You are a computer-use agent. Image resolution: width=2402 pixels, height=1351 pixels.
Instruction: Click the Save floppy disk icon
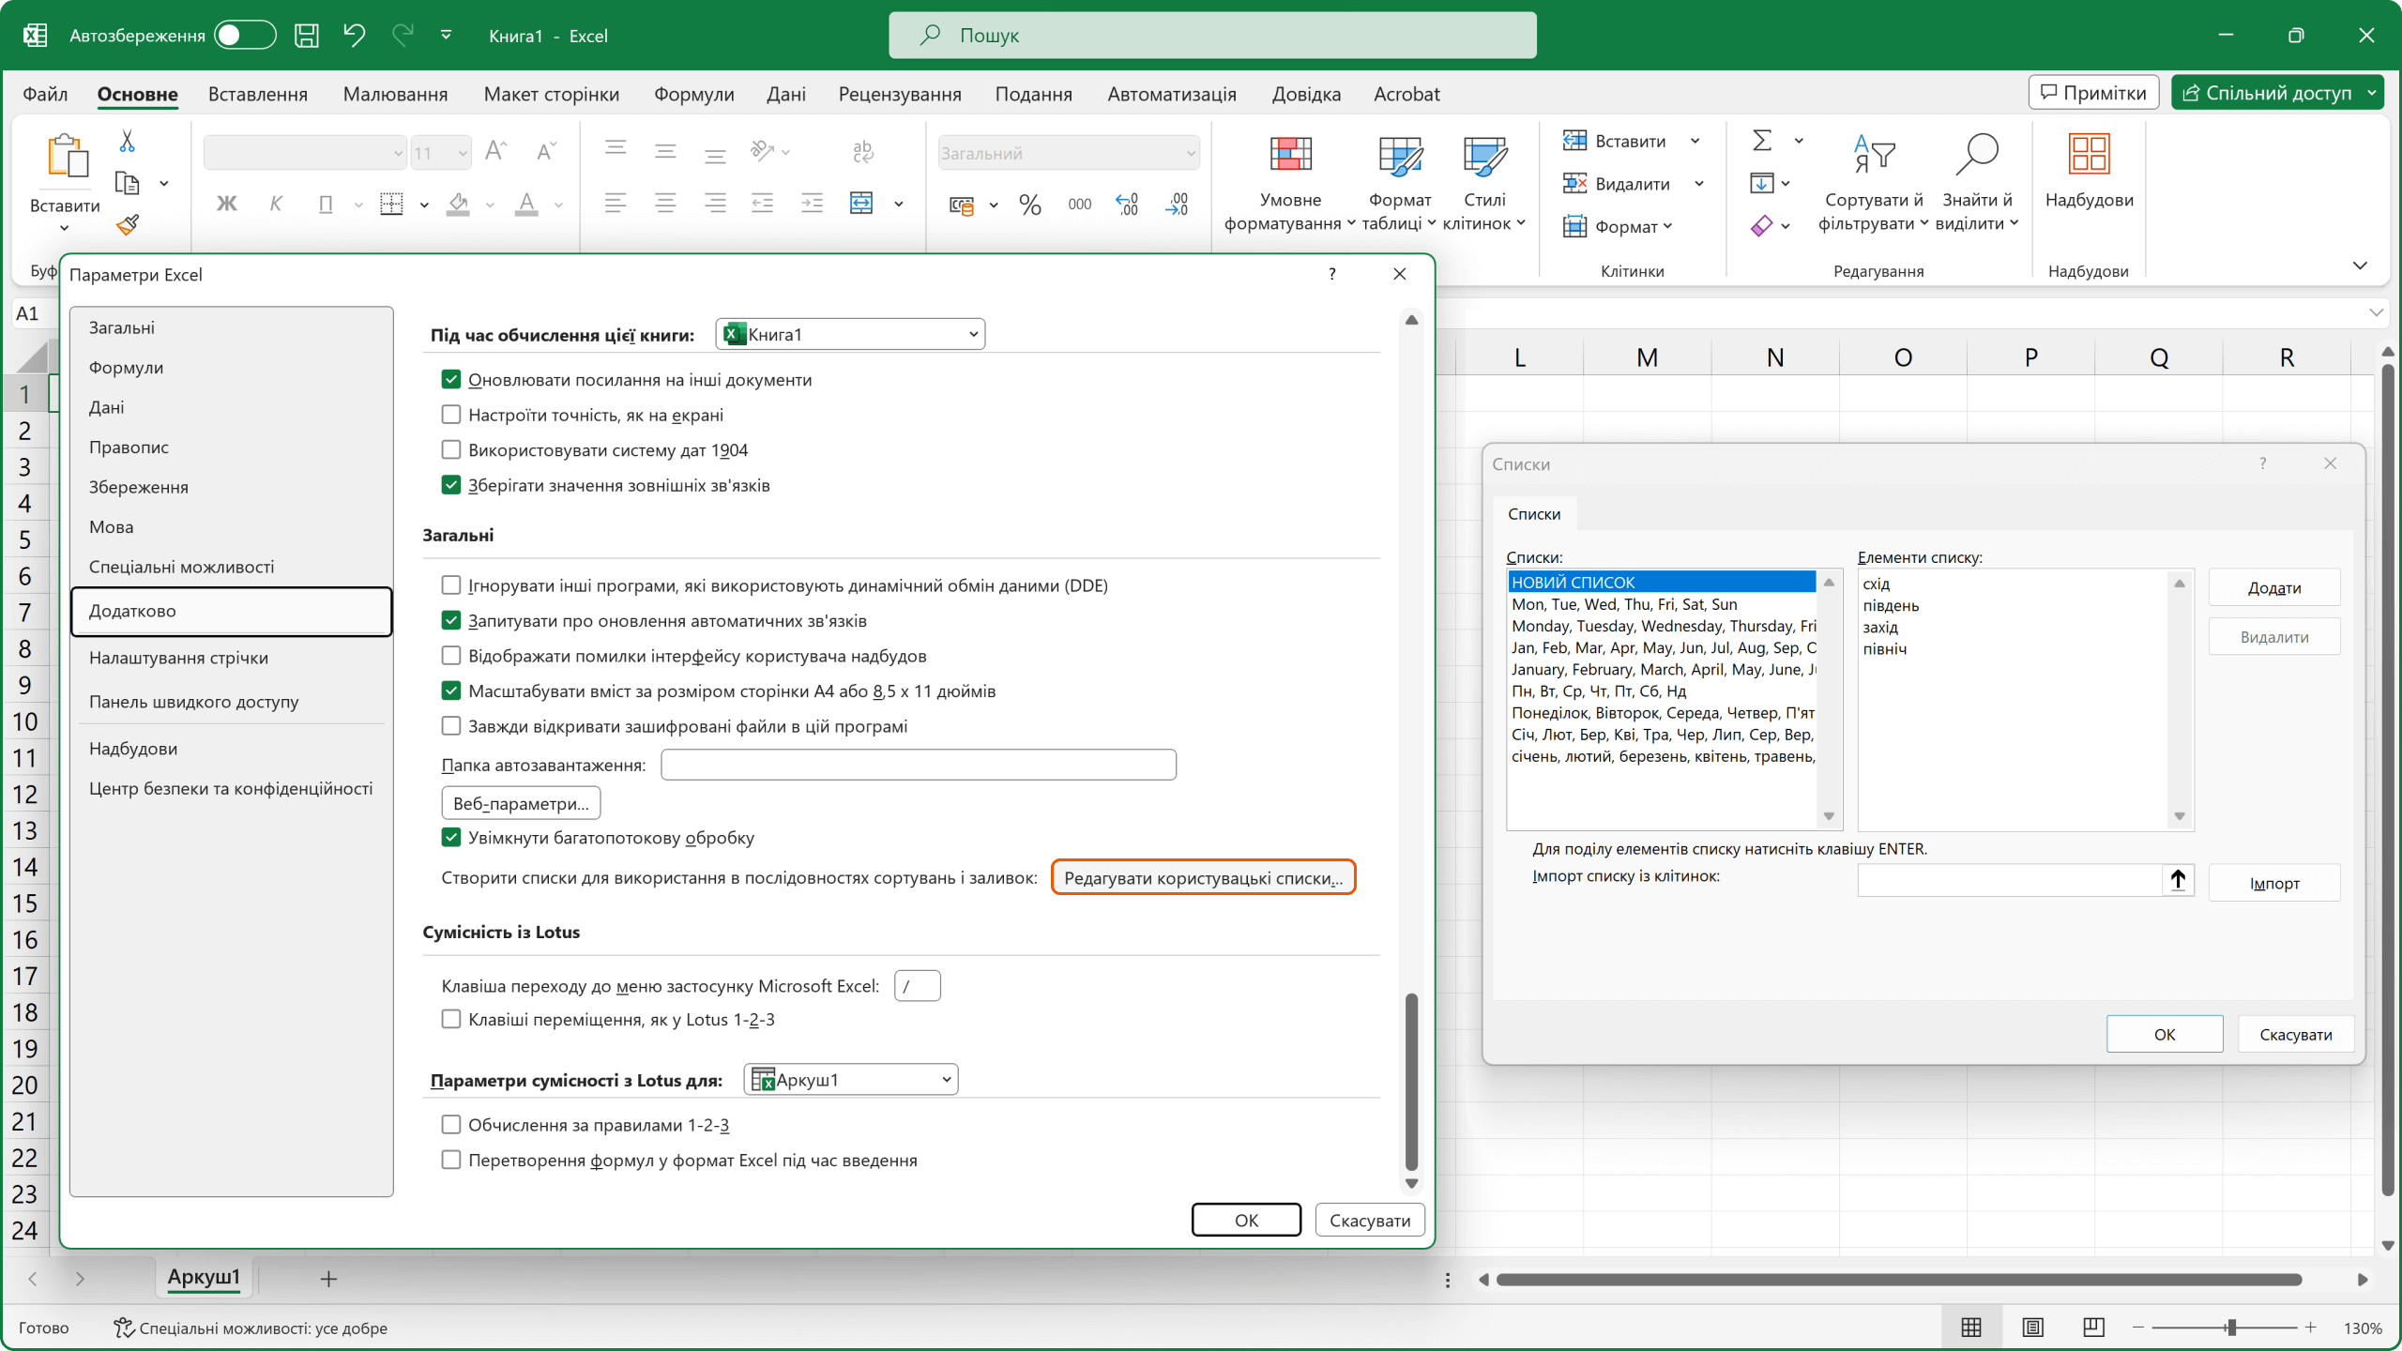click(306, 36)
